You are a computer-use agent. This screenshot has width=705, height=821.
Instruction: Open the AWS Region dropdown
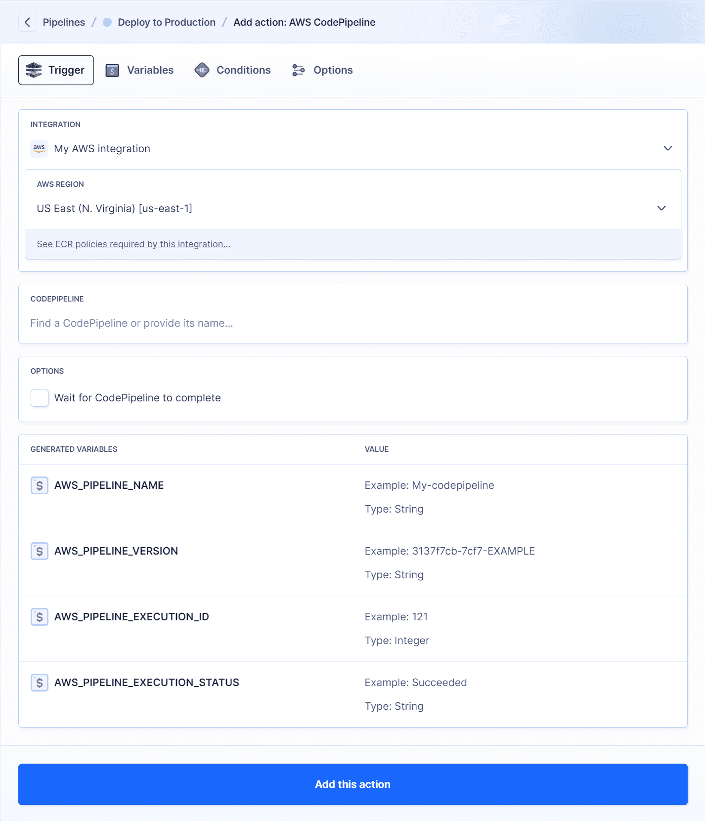coord(353,200)
